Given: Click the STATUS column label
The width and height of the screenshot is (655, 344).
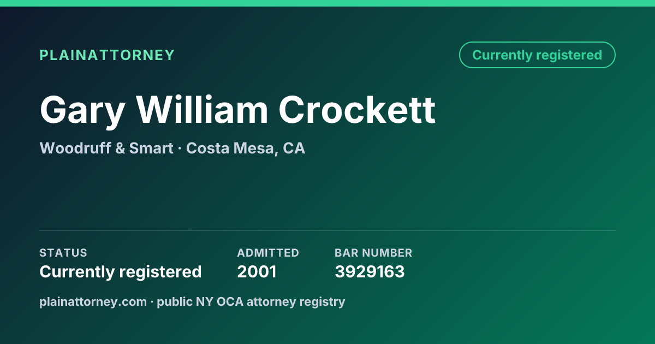Looking at the screenshot, I should tap(63, 253).
